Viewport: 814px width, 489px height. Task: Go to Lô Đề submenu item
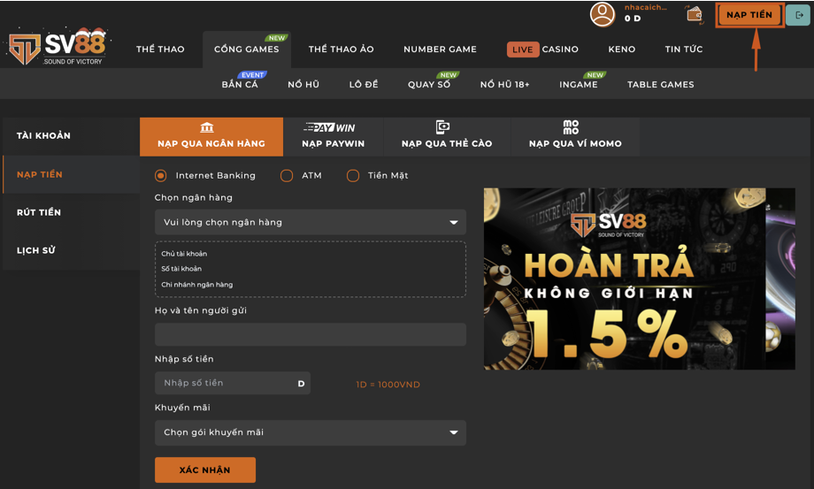tap(364, 84)
